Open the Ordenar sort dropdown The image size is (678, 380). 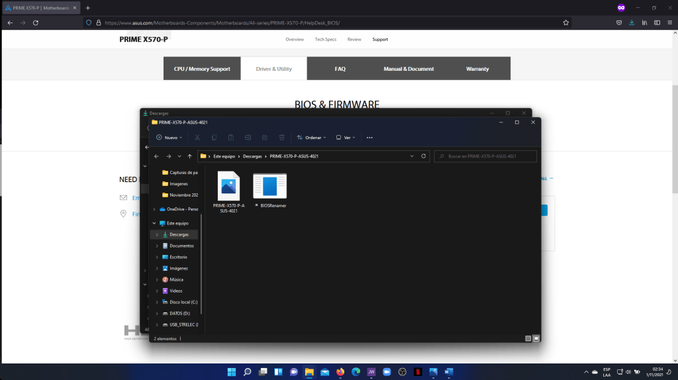(311, 138)
